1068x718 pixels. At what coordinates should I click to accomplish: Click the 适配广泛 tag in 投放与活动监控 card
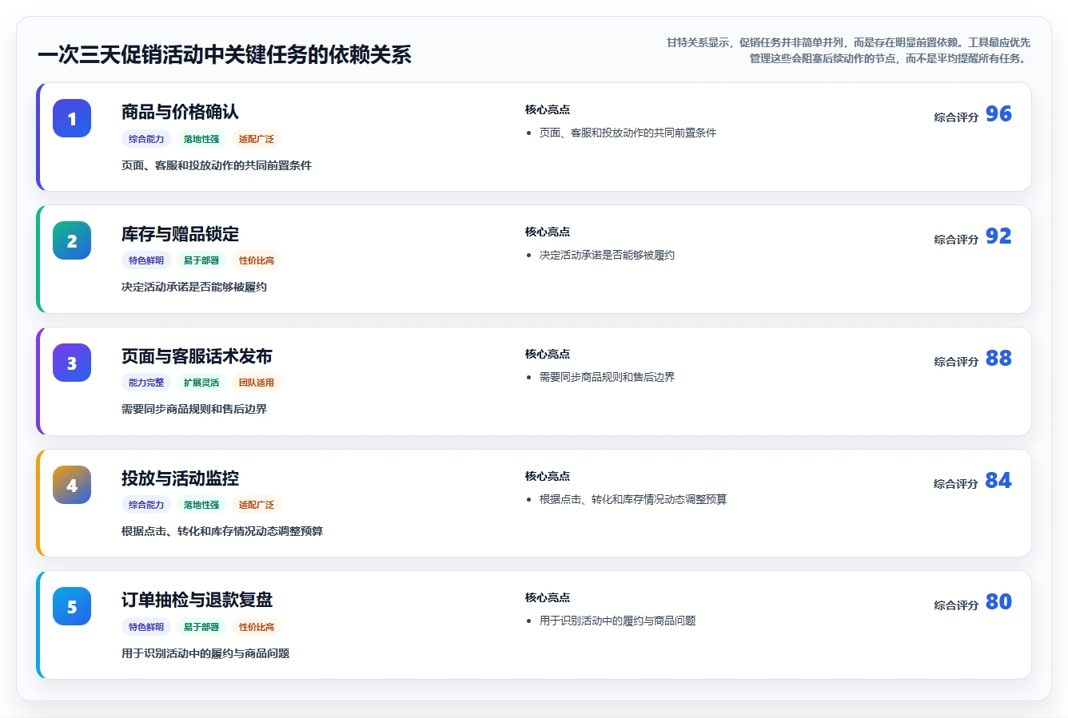257,505
